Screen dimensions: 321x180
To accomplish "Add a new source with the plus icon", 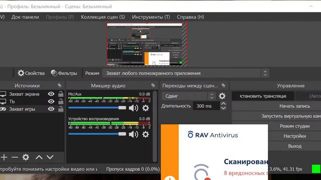I will 4,157.
